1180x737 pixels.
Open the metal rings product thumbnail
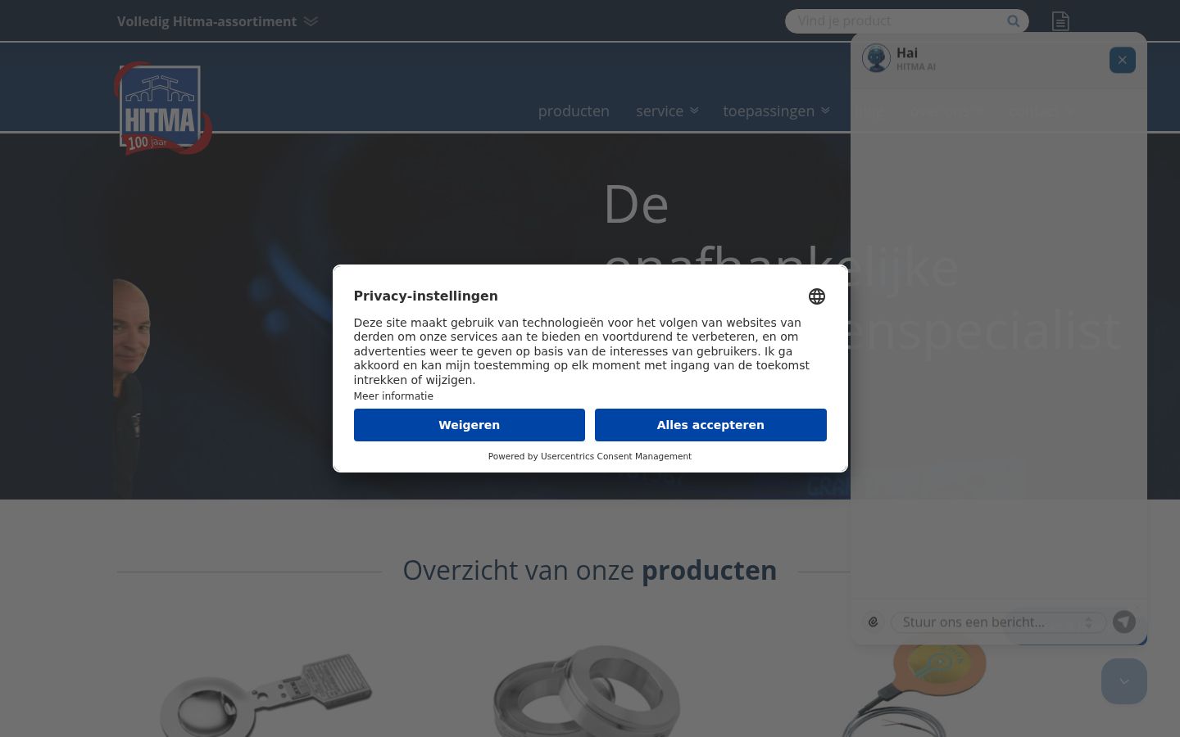588,692
